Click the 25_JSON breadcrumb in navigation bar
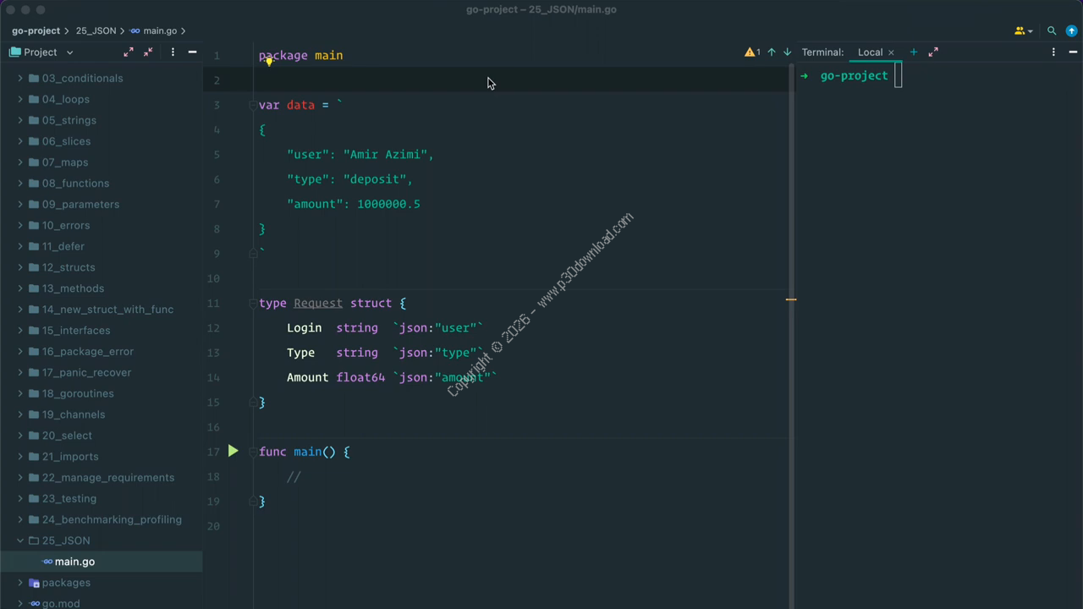1083x609 pixels. point(96,30)
